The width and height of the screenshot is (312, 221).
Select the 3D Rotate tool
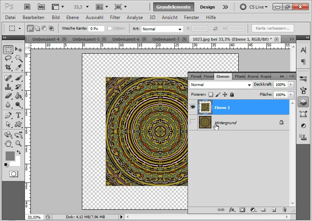[x=8, y=135]
